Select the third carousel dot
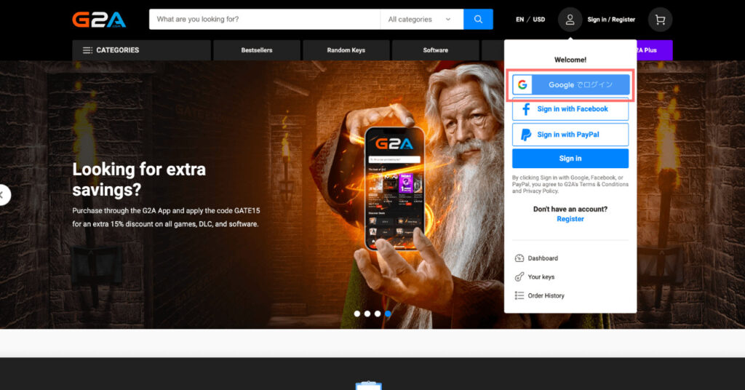Viewport: 745px width, 390px height. click(x=378, y=314)
